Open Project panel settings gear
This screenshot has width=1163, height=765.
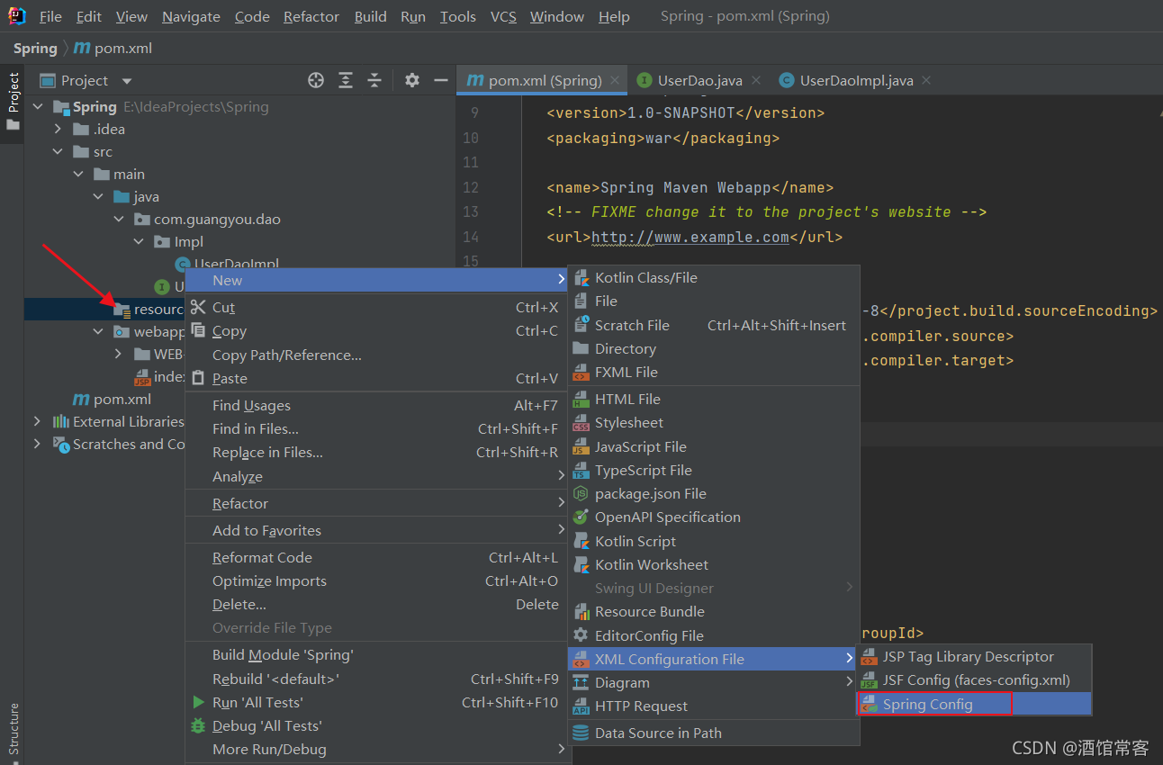pyautogui.click(x=412, y=80)
